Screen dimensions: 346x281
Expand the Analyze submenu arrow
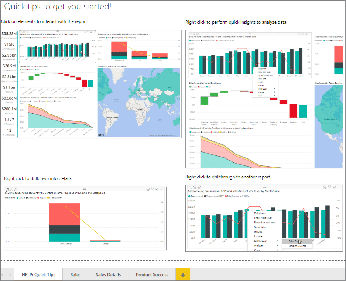277,245
